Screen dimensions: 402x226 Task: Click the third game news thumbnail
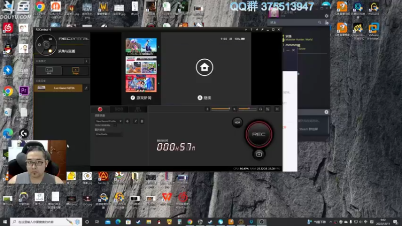[x=141, y=83]
